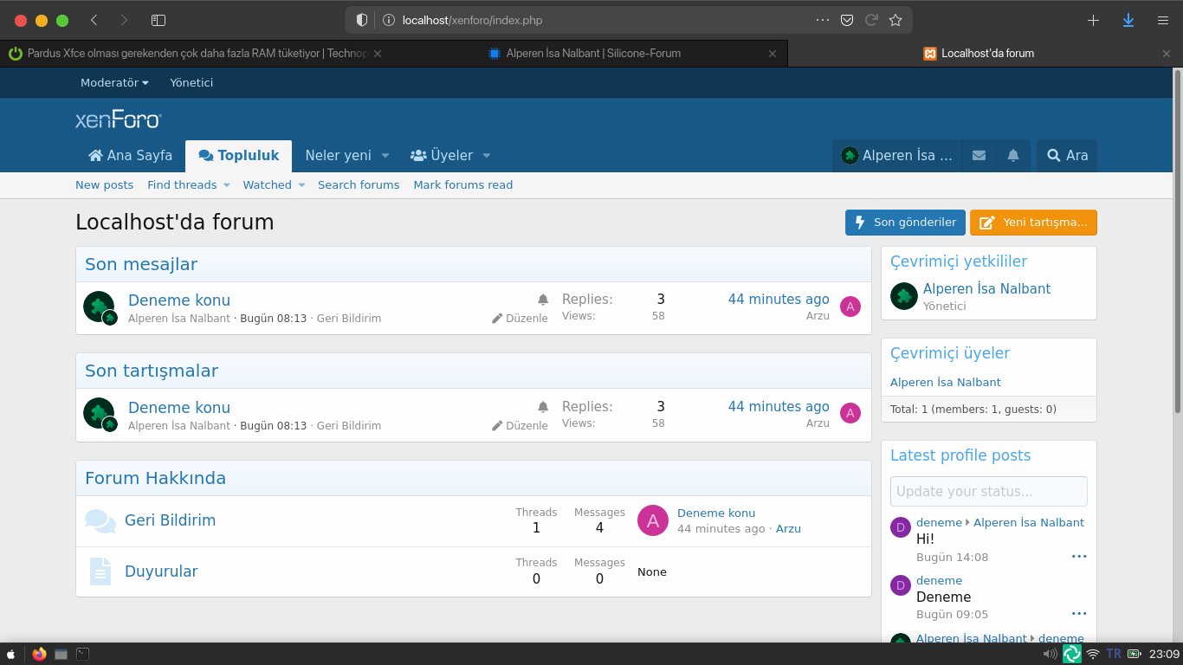Open the Apple-logo system menu
Viewport: 1183px width, 665px height.
pos(11,654)
